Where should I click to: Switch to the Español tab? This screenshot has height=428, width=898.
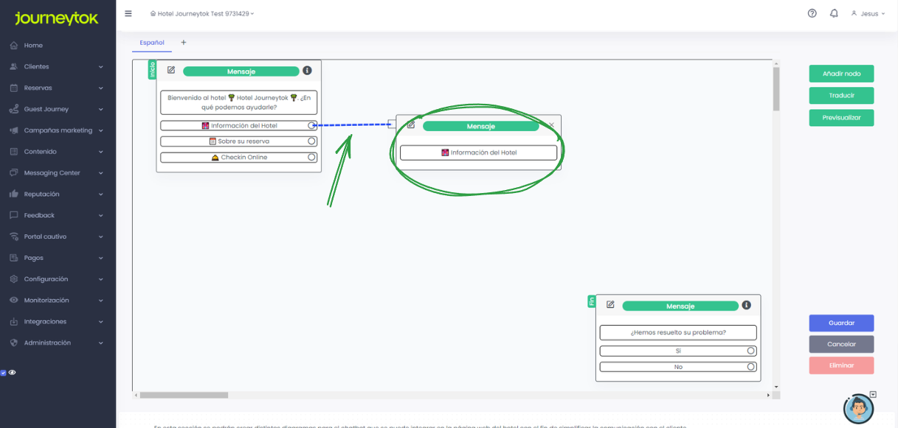point(152,43)
